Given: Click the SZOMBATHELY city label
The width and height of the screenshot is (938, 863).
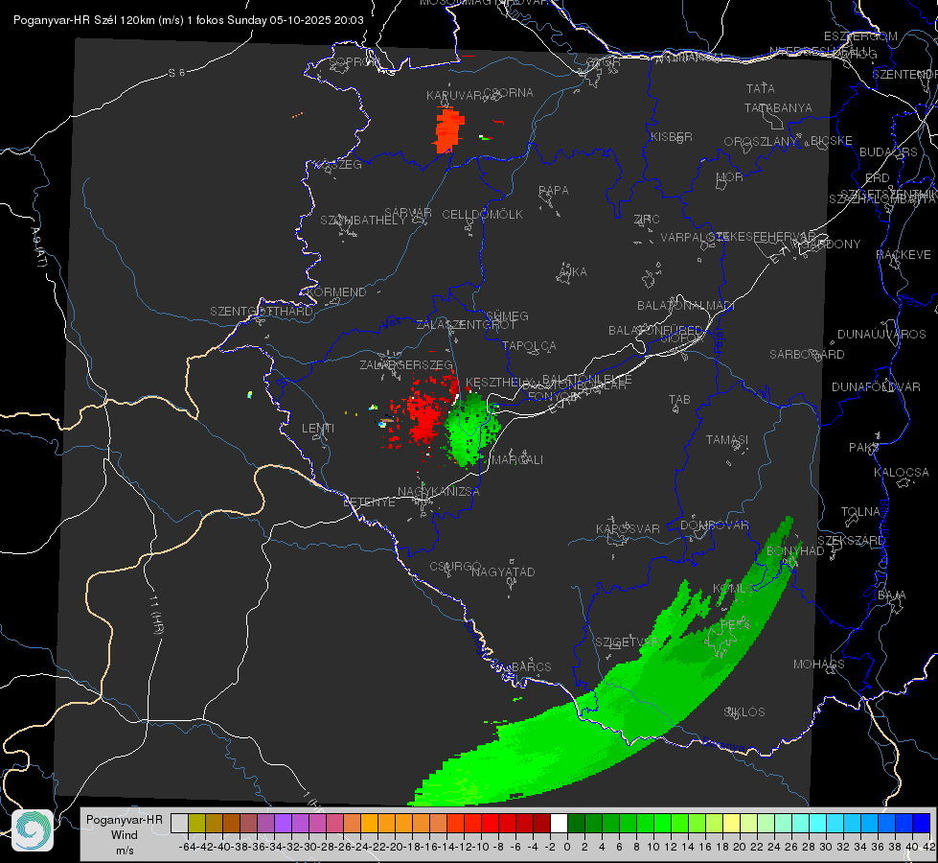Looking at the screenshot, I should click(x=363, y=221).
